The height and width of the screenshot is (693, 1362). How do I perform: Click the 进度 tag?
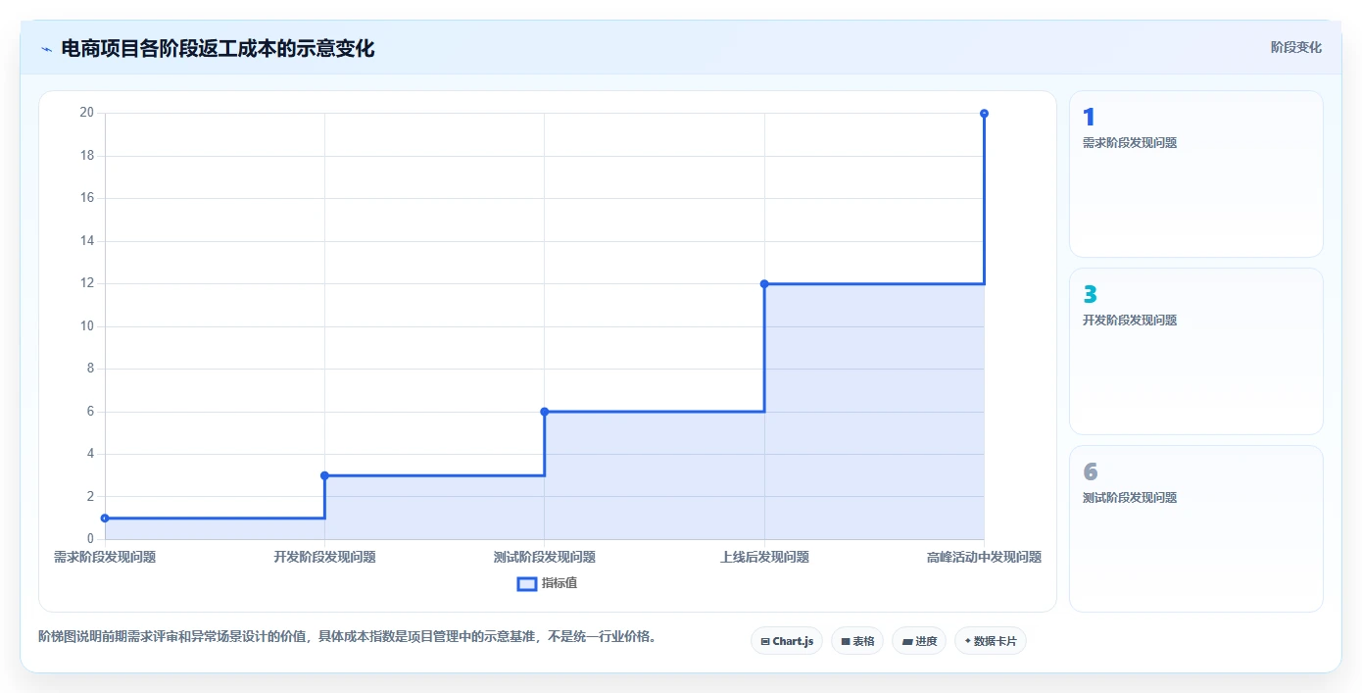[919, 641]
